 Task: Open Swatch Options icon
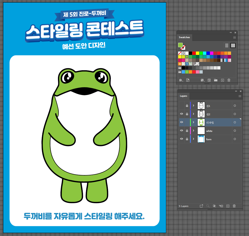[209, 80]
